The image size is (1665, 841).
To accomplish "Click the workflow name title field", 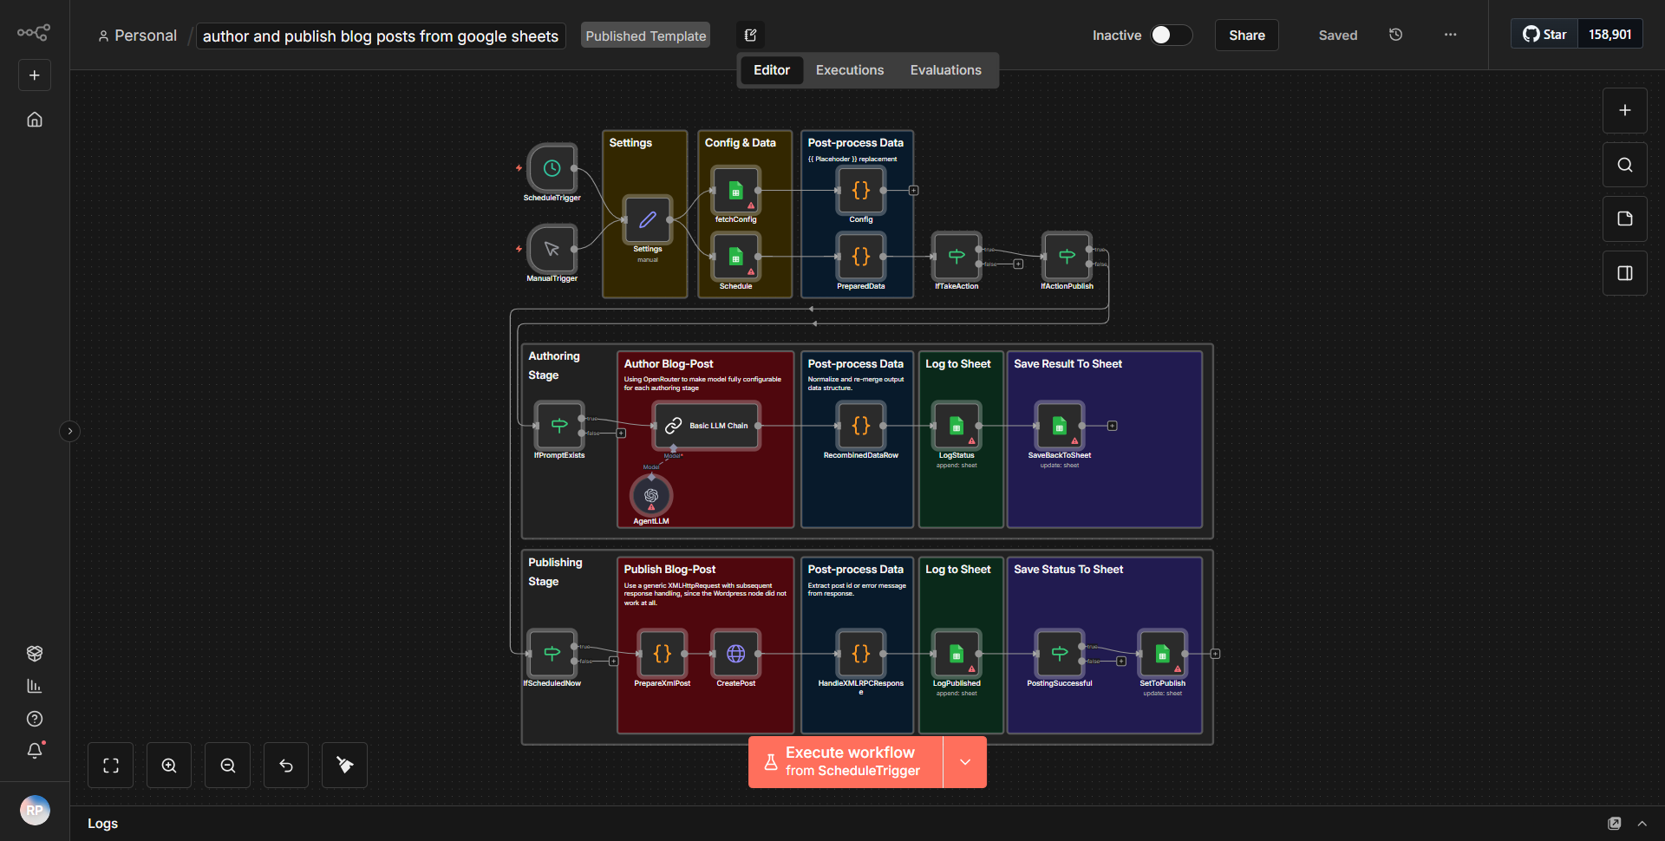I will (x=381, y=36).
